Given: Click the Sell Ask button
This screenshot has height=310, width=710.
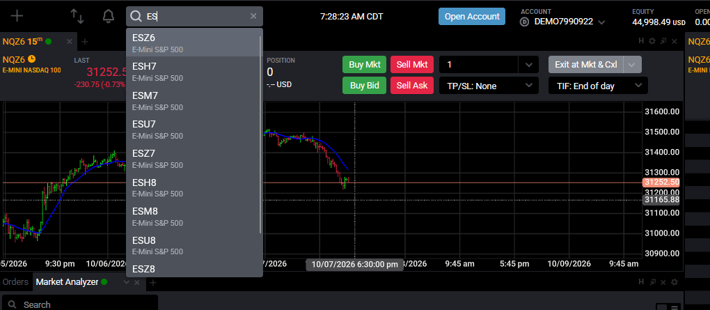Looking at the screenshot, I should pyautogui.click(x=412, y=85).
